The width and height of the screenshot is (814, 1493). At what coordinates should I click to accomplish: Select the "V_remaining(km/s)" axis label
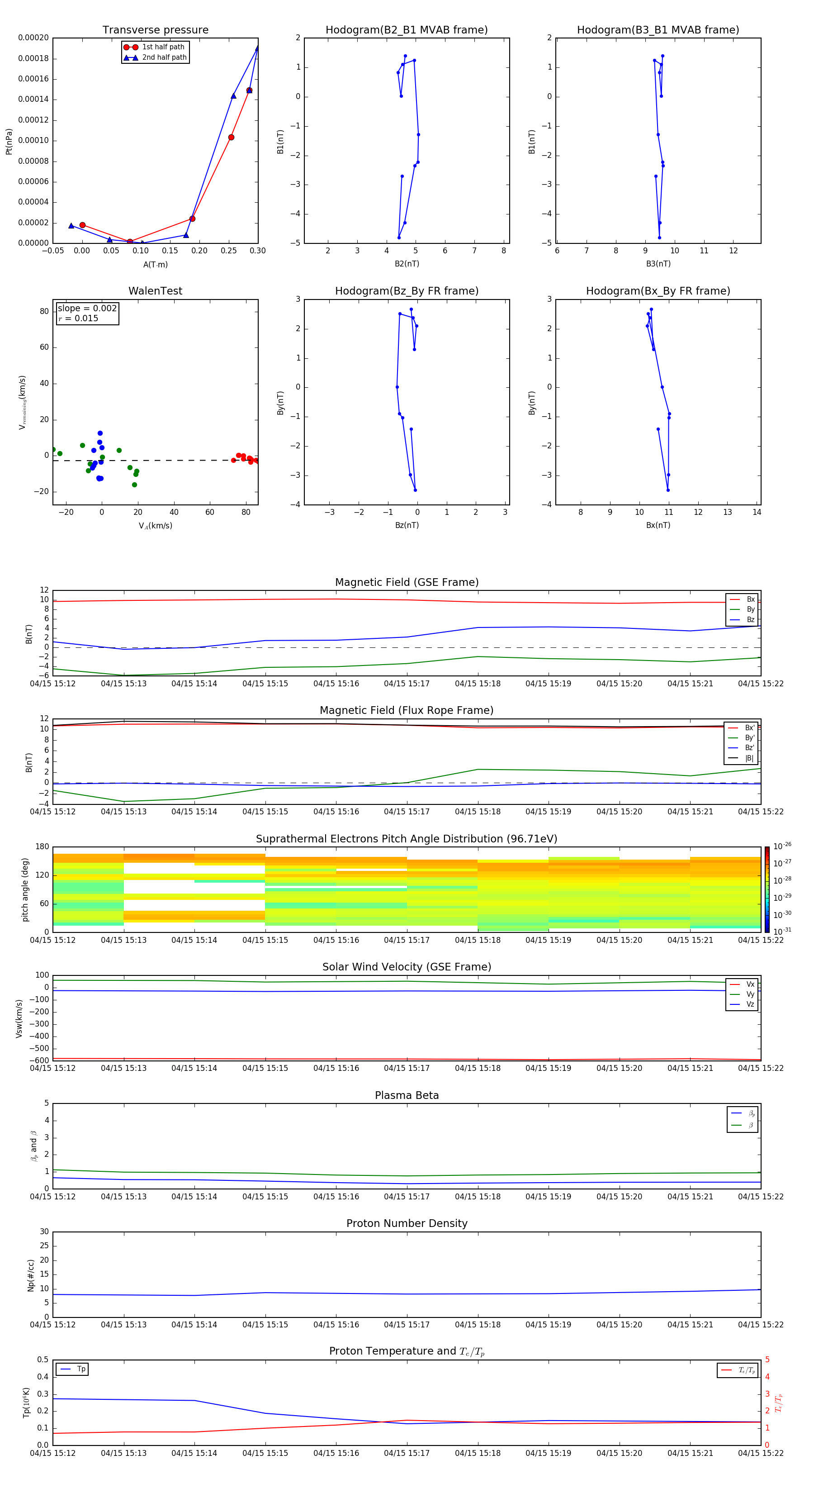coord(23,402)
